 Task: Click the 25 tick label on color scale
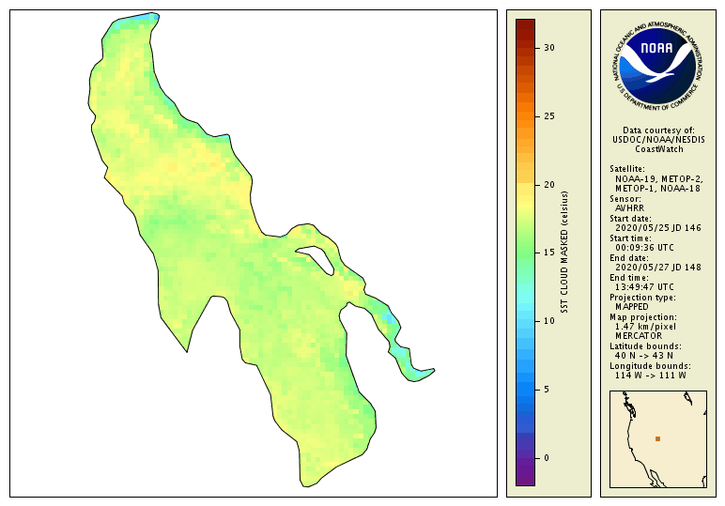pos(548,116)
